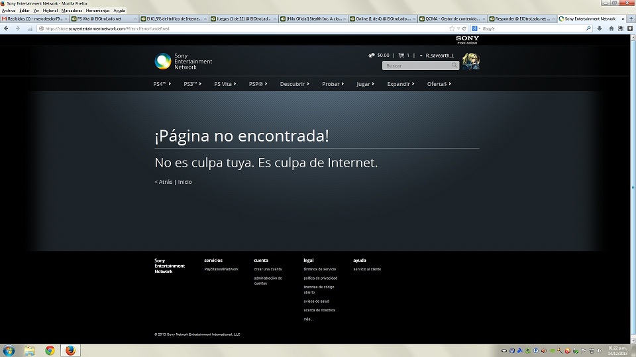The height and width of the screenshot is (357, 636).
Task: Click the Firefox taskbar icon
Action: point(71,350)
